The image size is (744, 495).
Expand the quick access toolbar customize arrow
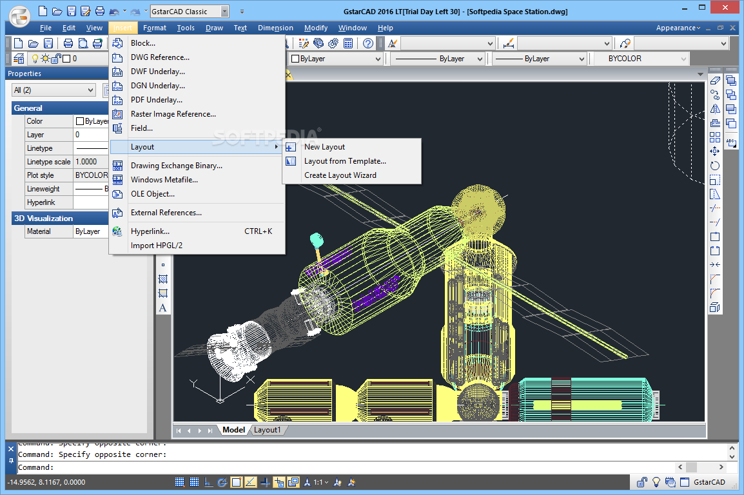pyautogui.click(x=242, y=12)
